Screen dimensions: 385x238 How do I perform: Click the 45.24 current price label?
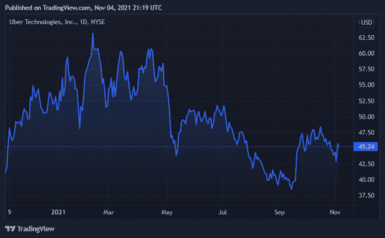[366, 147]
